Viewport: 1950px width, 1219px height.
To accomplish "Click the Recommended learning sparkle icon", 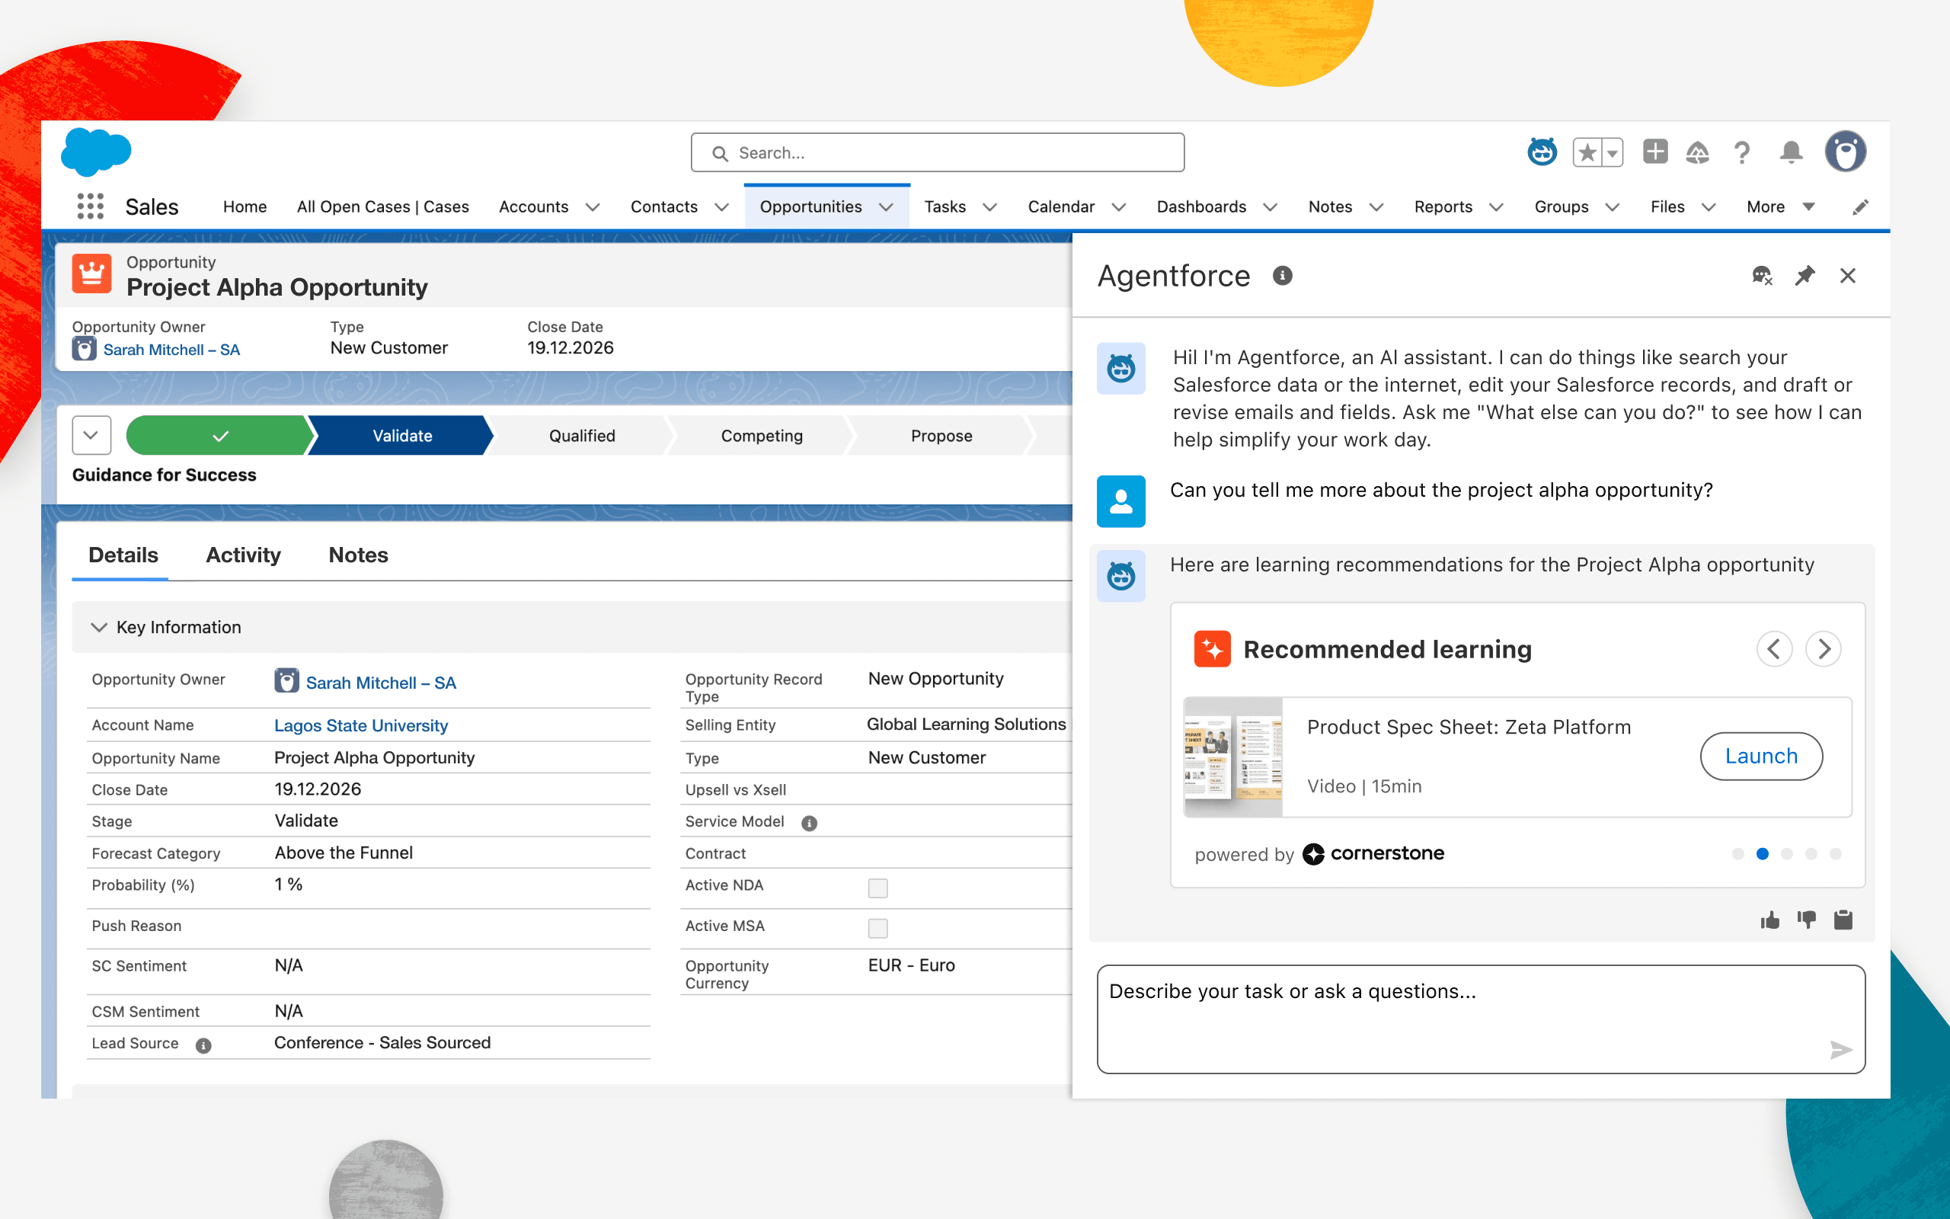I will point(1212,649).
